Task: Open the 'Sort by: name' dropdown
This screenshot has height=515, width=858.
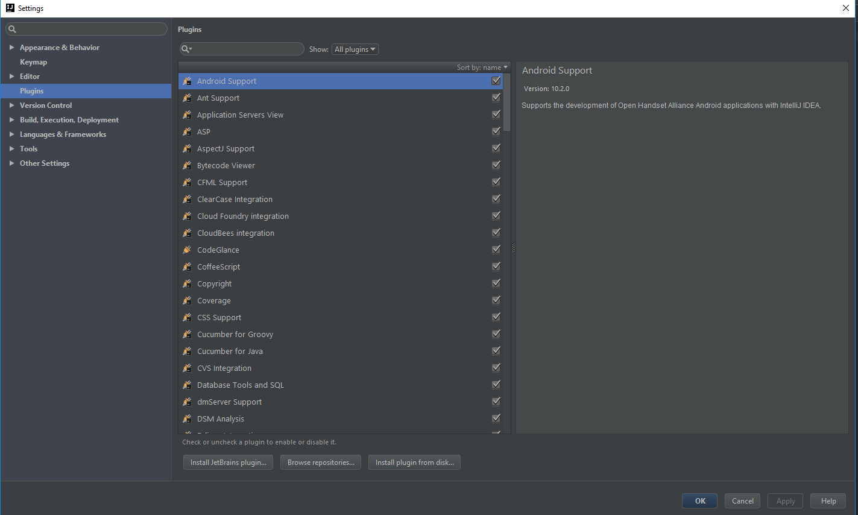Action: coord(482,67)
